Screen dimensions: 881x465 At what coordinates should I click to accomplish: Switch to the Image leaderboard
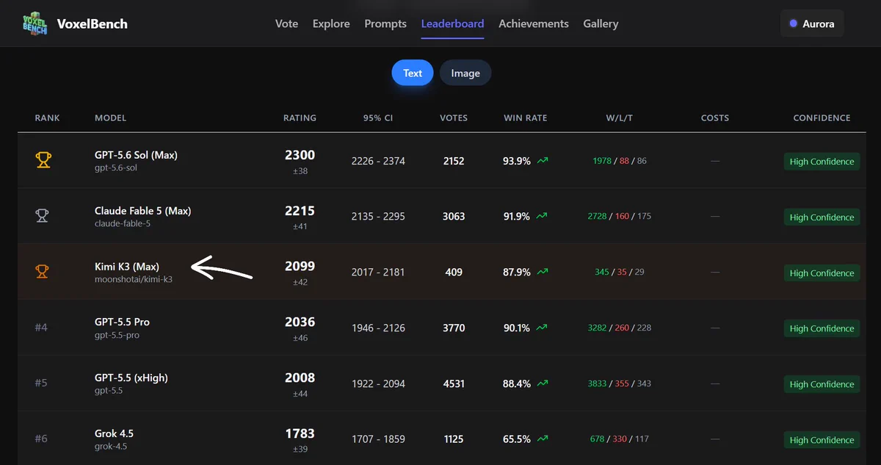(x=465, y=73)
